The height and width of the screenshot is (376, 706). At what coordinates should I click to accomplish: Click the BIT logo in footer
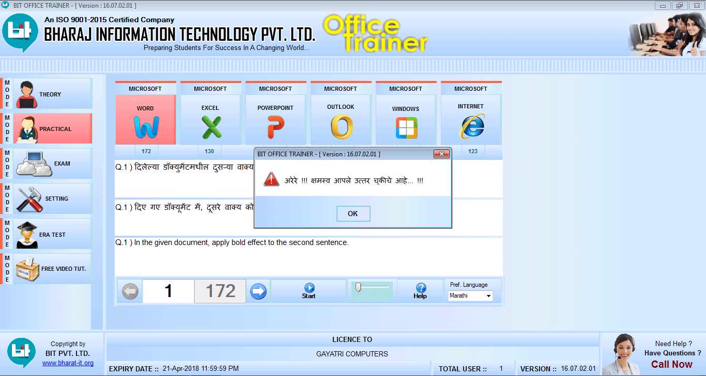click(x=22, y=353)
